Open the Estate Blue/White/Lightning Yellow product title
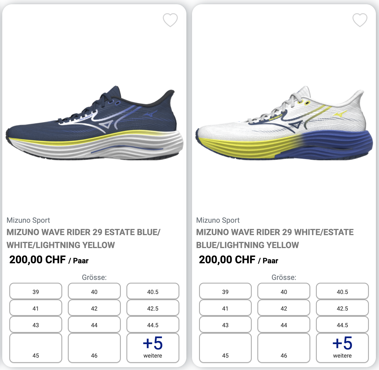379x370 pixels. coord(84,239)
